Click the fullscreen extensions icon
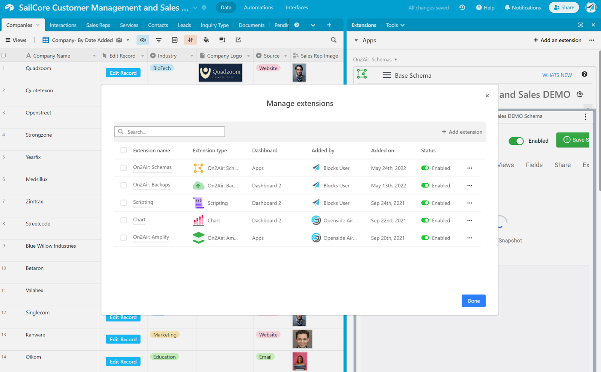601x372 pixels. point(580,25)
